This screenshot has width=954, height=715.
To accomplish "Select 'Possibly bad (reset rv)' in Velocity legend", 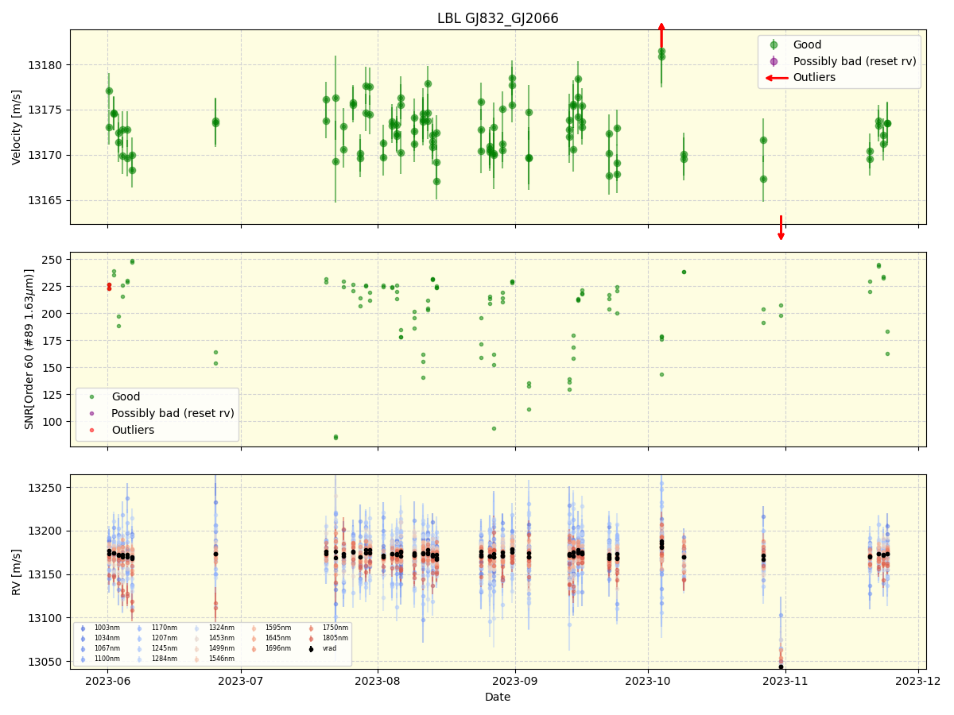I will (x=855, y=61).
